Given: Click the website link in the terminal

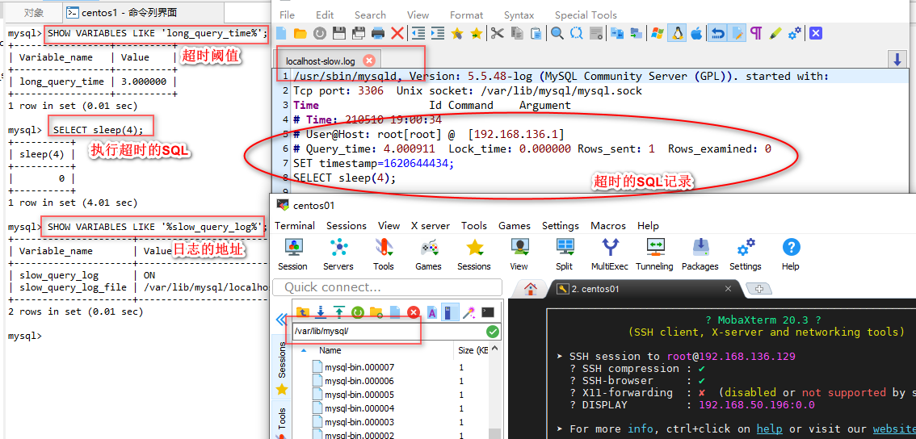Looking at the screenshot, I should (894, 429).
